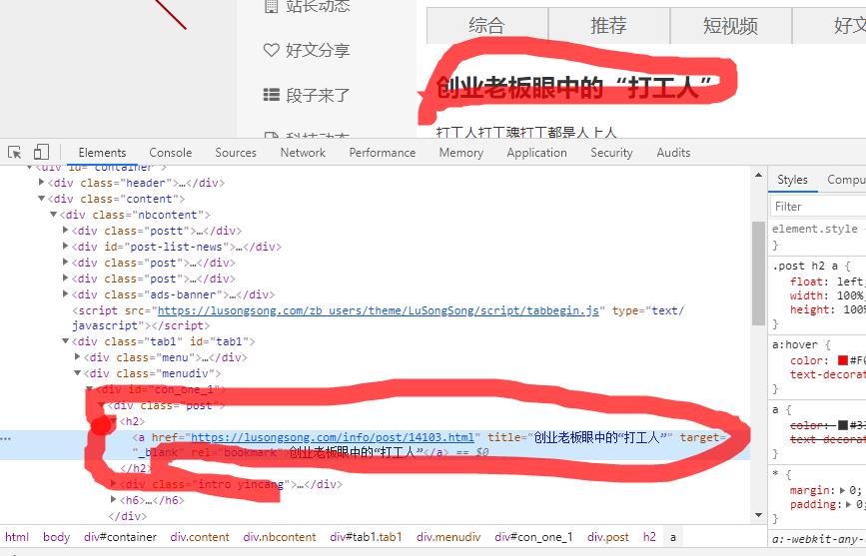This screenshot has height=556, width=866.
Task: Collapse the div class="content" node
Action: [x=41, y=199]
